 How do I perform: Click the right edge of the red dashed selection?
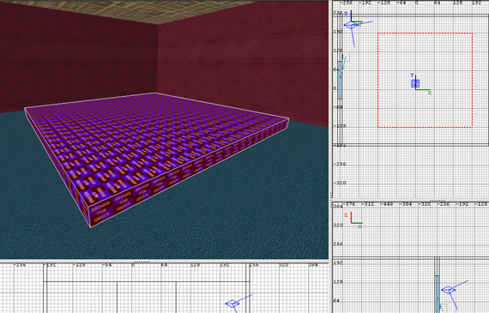click(472, 80)
